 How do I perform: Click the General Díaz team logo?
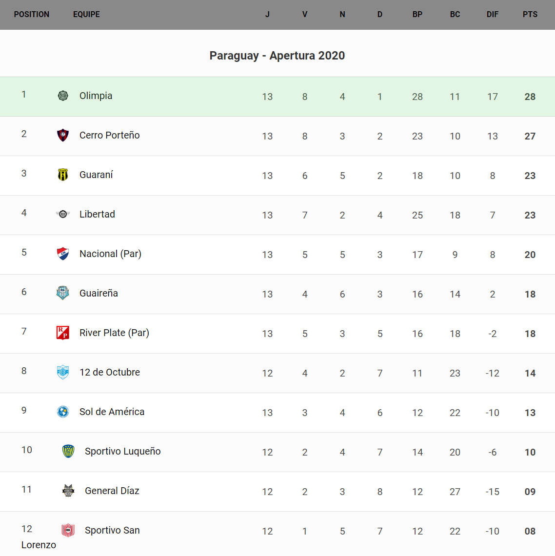point(68,491)
